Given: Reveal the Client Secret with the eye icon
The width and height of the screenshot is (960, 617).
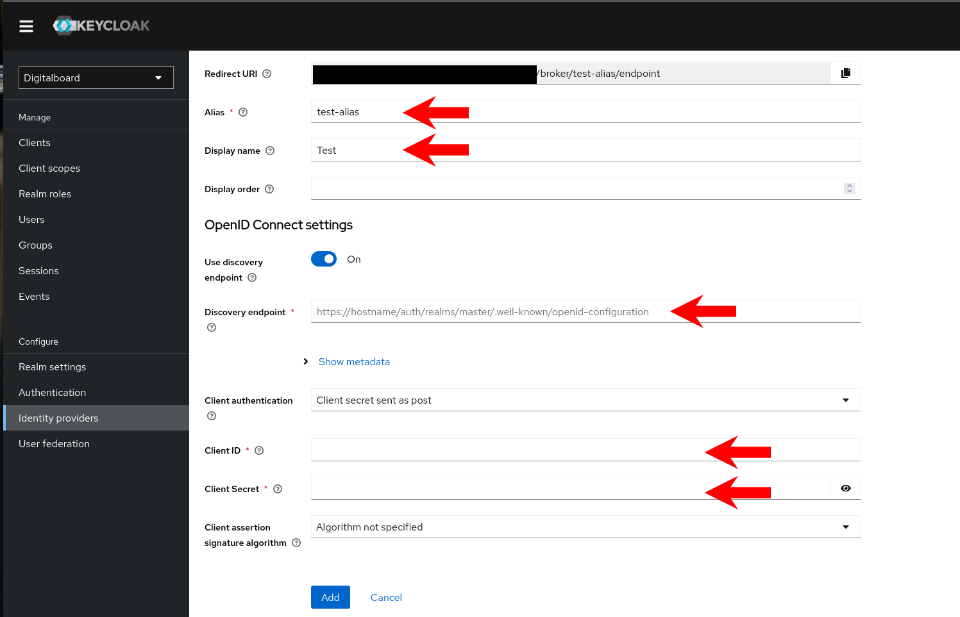Looking at the screenshot, I should click(845, 488).
